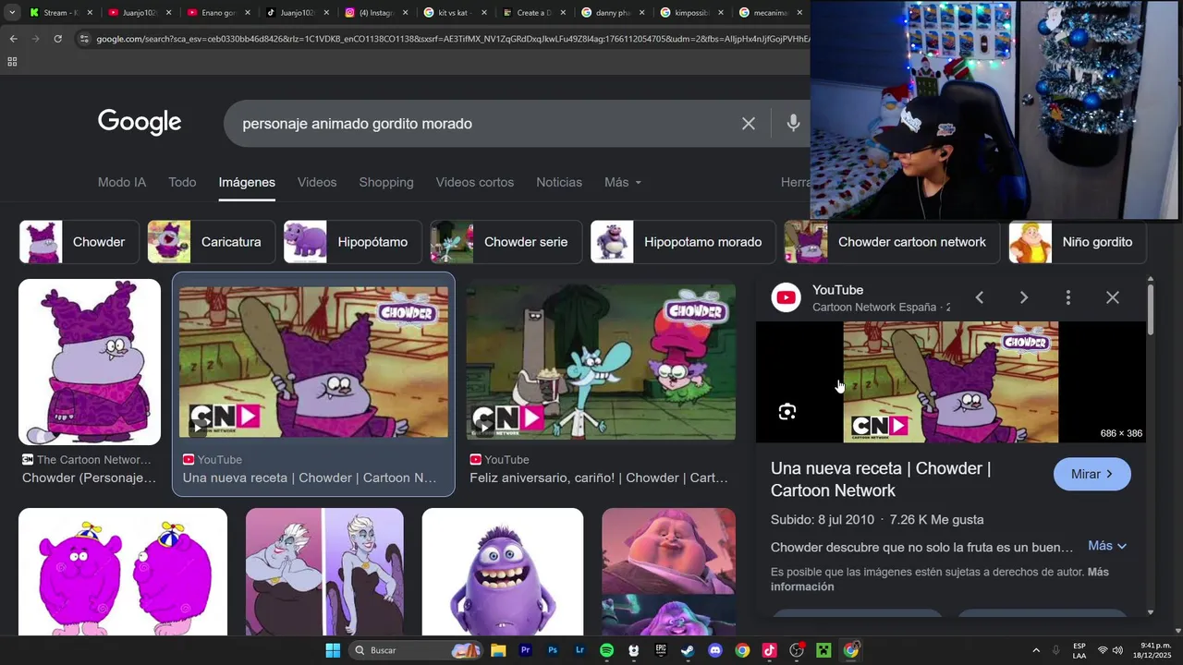Launch Lightroom from the taskbar
This screenshot has width=1183, height=665.
[579, 650]
